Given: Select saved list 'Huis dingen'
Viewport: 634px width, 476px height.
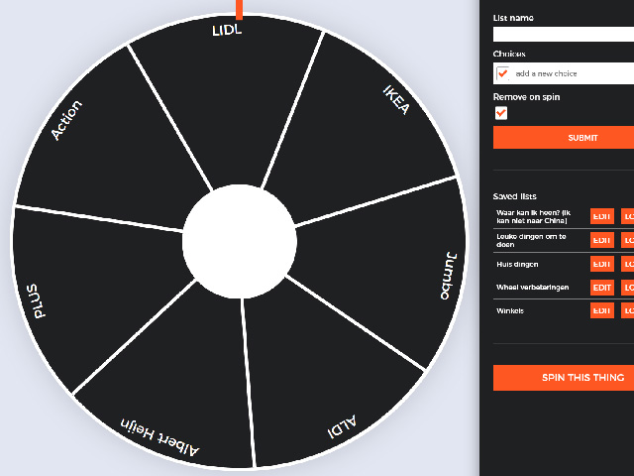Looking at the screenshot, I should (517, 265).
